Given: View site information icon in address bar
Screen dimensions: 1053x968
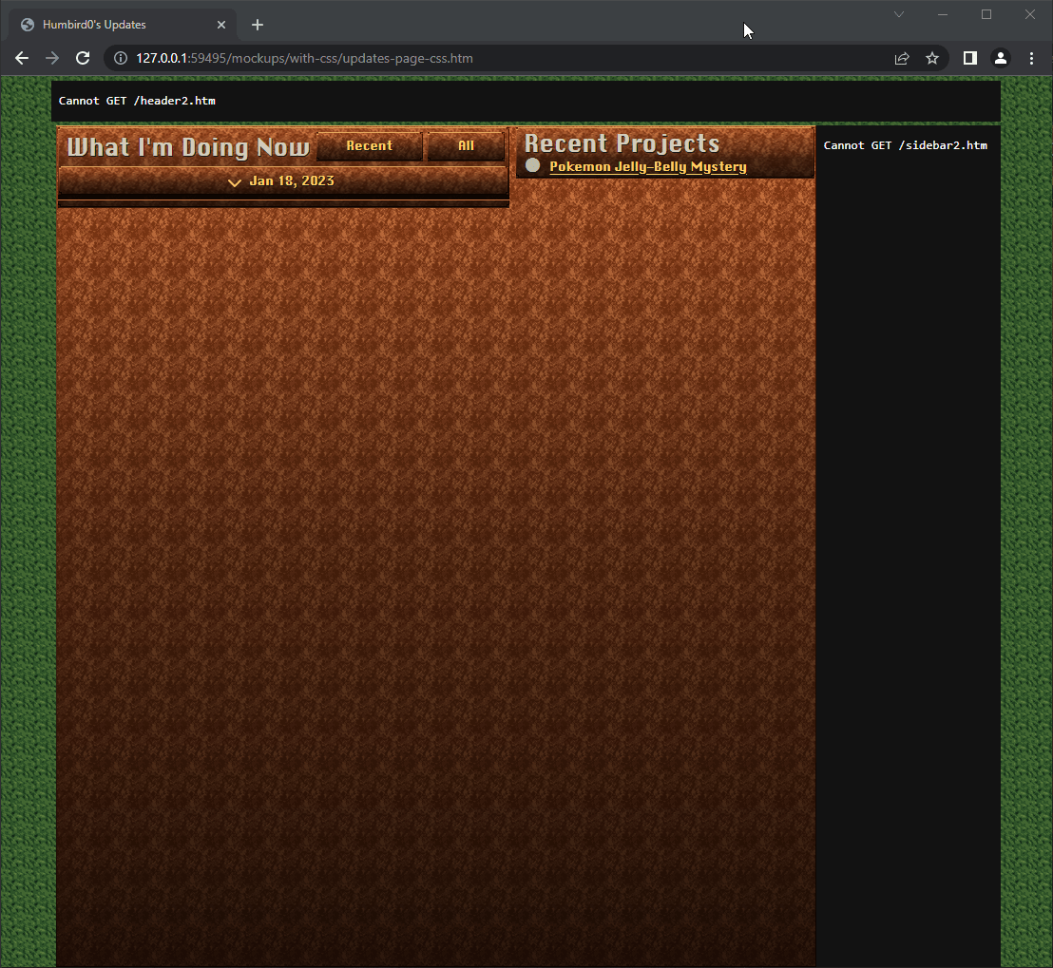Looking at the screenshot, I should (121, 58).
